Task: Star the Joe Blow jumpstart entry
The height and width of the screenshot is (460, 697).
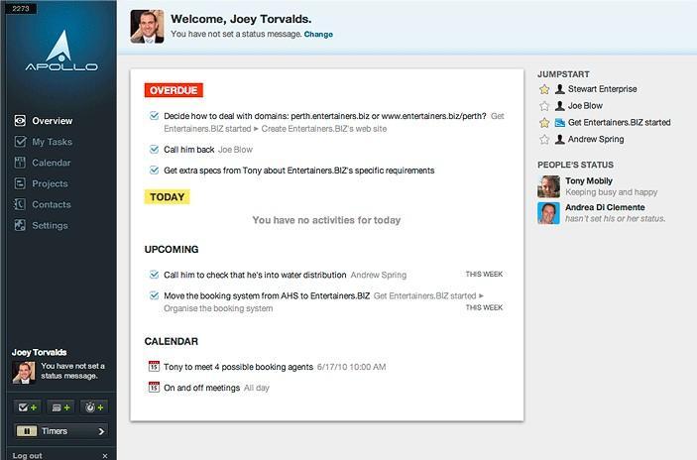Action: click(x=544, y=106)
